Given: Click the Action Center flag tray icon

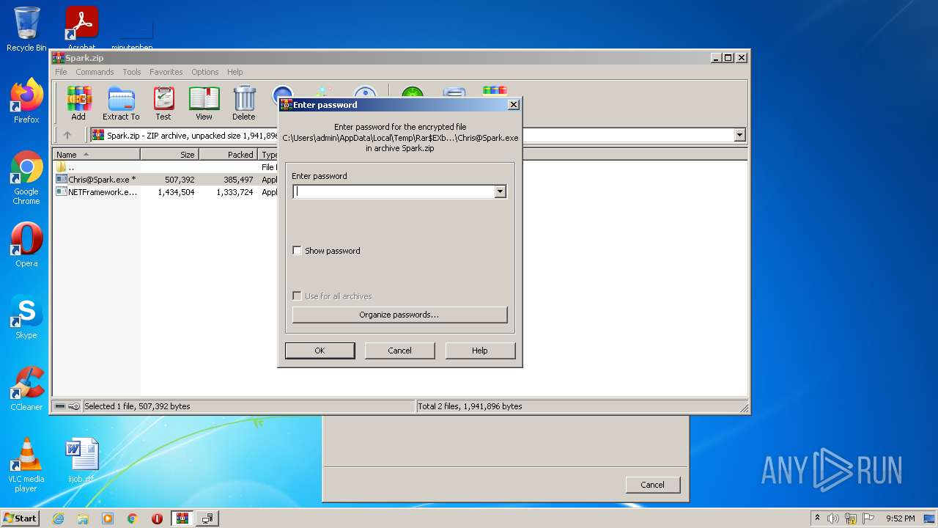Looking at the screenshot, I should point(868,518).
